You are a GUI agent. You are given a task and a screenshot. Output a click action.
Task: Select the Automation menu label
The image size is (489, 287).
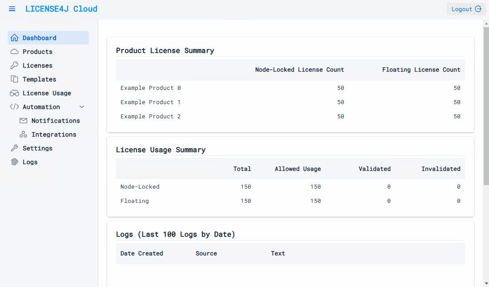click(x=41, y=107)
